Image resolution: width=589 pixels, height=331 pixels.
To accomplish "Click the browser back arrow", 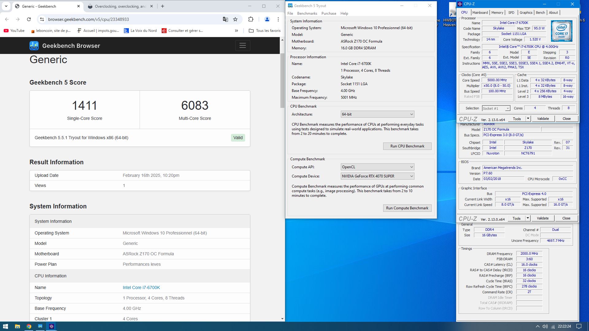I will point(7,19).
